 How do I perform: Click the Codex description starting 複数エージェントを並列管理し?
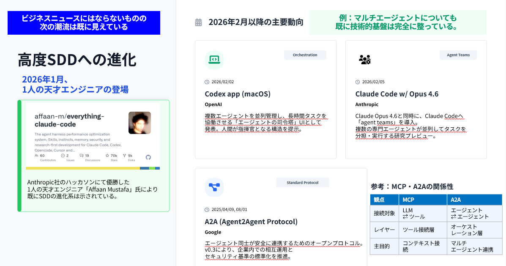point(266,123)
